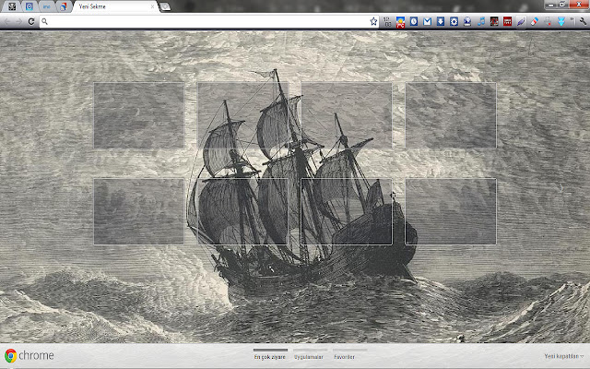
Task: Click the dark red square extension icon
Action: pos(494,21)
